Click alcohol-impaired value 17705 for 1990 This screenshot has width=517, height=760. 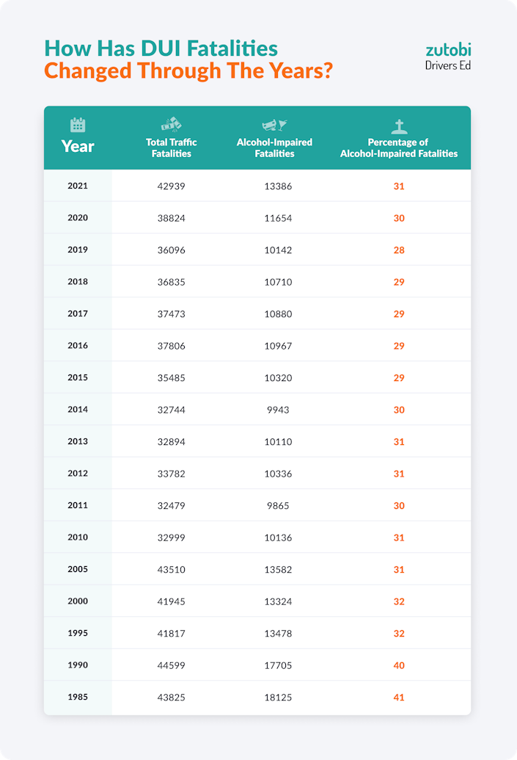[278, 665]
